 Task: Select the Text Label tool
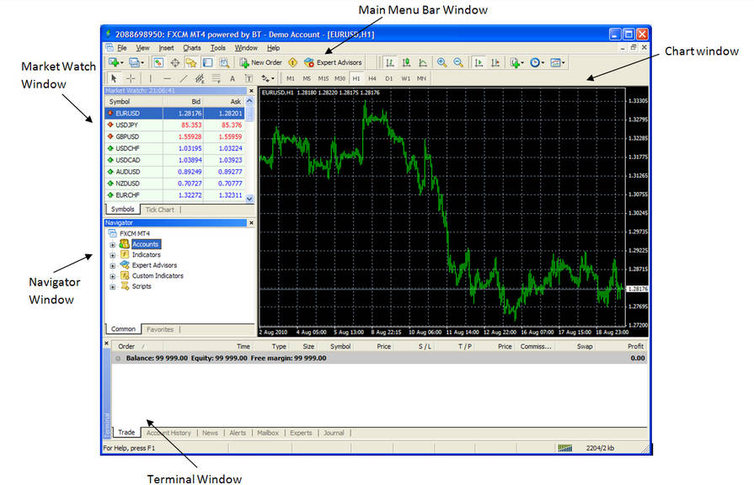[249, 78]
